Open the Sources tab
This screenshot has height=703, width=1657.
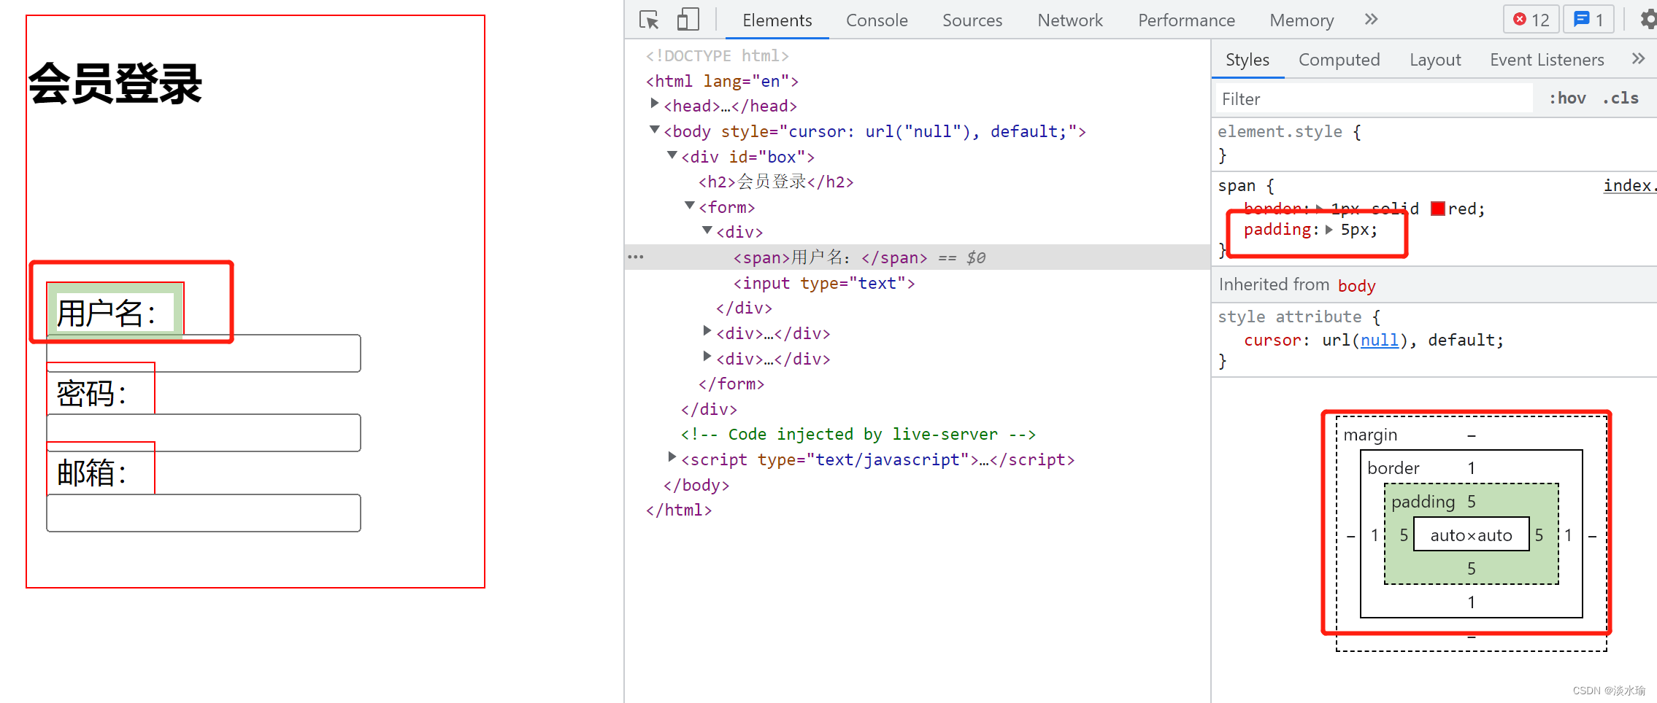pyautogui.click(x=972, y=20)
